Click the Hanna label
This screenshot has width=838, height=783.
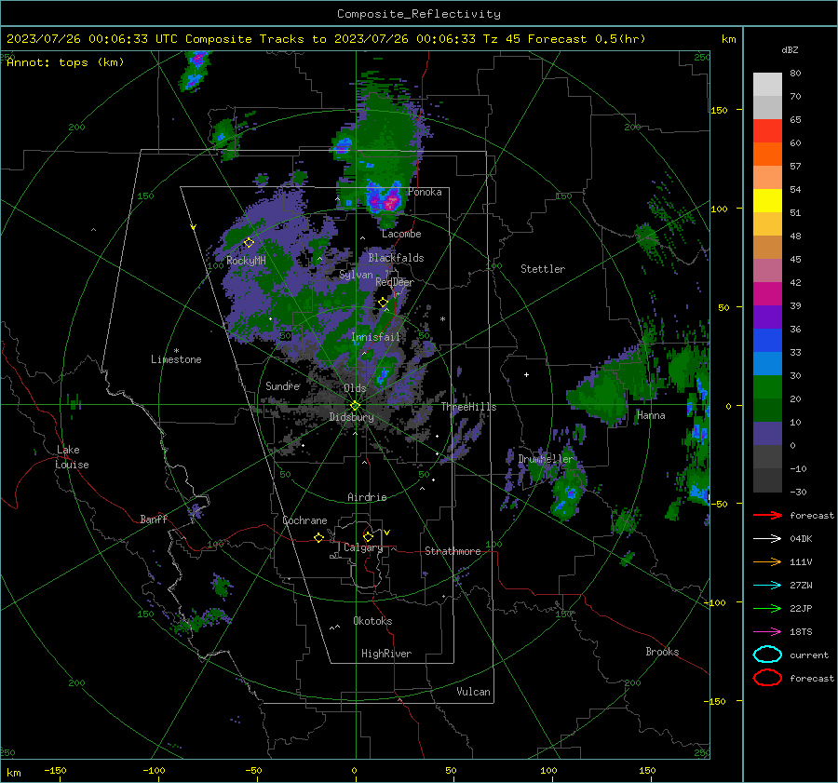coord(651,415)
